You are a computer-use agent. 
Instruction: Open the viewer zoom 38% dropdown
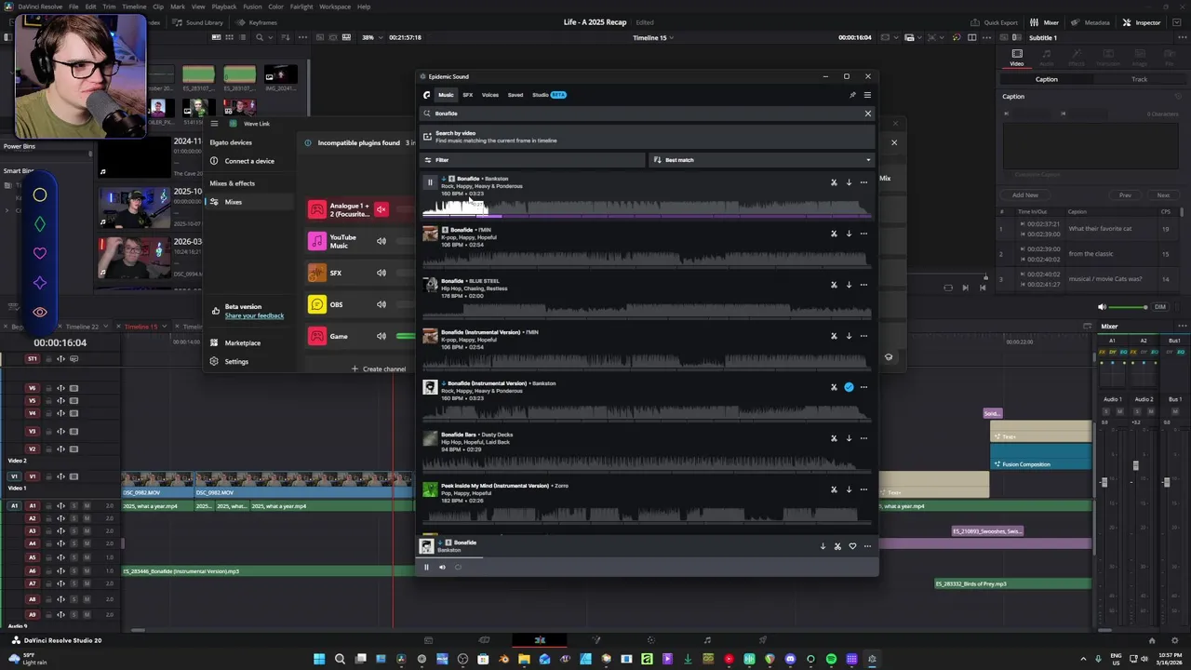370,37
